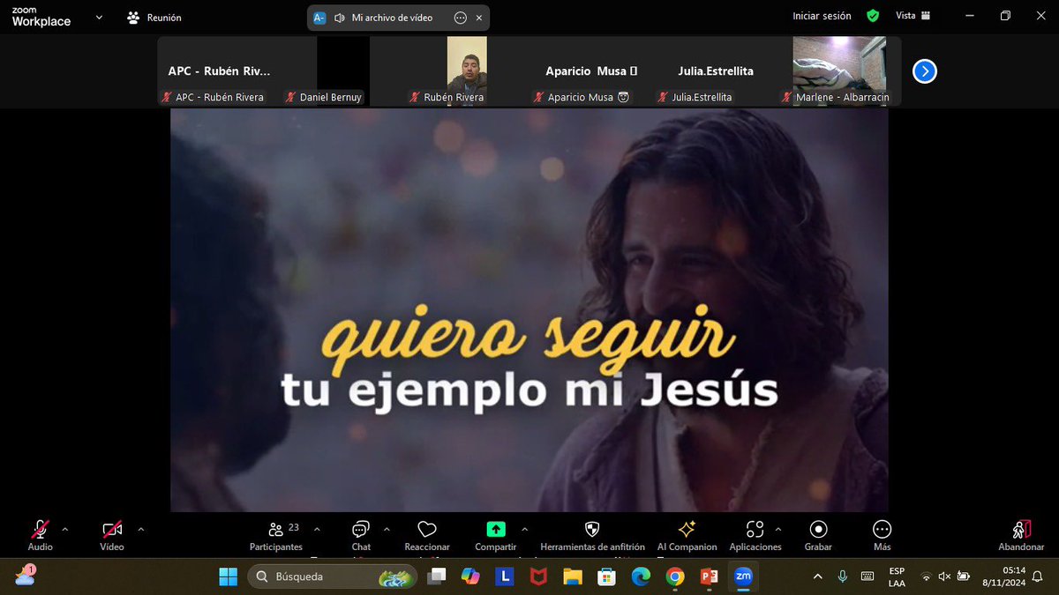Launch AI Companion sparkle icon
Screen dimensions: 1059x595
(687, 529)
